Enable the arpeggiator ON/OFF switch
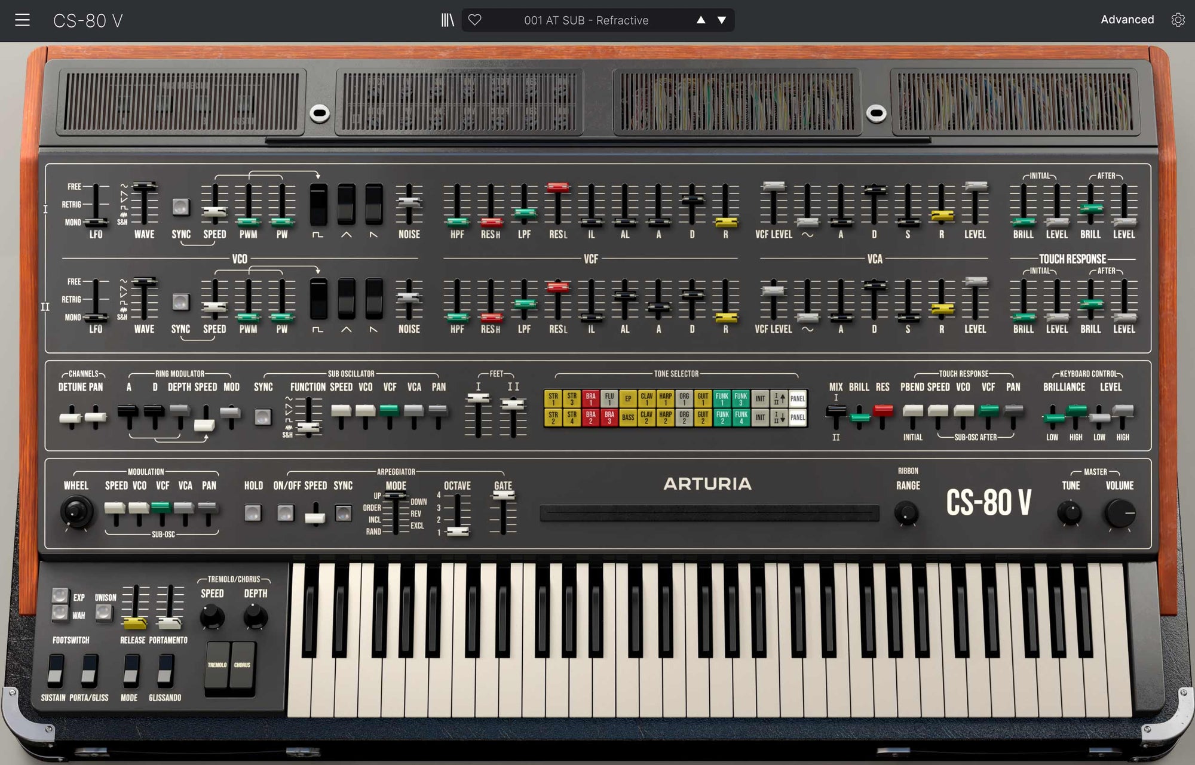This screenshot has width=1195, height=765. tap(286, 512)
